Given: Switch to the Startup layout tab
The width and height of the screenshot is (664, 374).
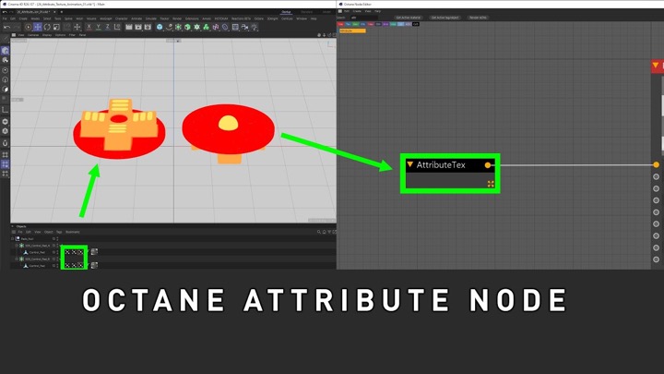Looking at the screenshot, I should 286,12.
